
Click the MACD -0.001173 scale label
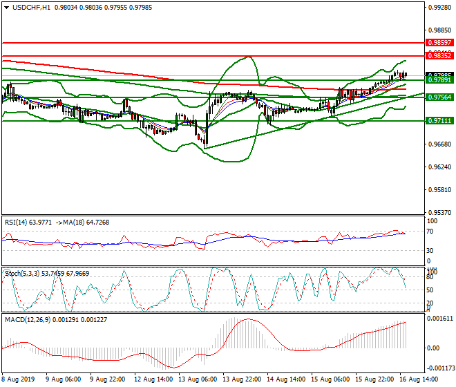440,368
